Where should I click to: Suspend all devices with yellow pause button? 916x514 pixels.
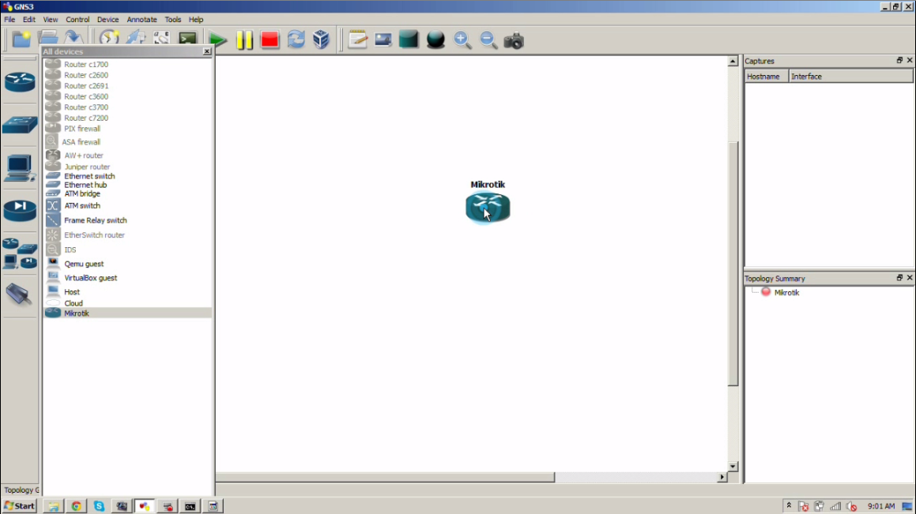pos(244,40)
